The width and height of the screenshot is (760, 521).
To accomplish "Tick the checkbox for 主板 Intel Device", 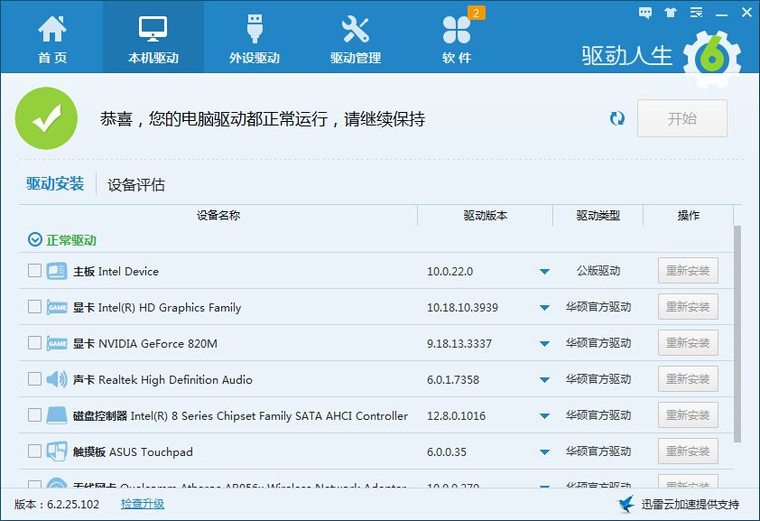I will click(x=34, y=271).
